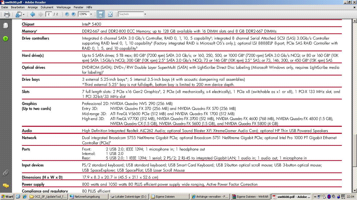Click the Suchen search field
The image size is (357, 200).
point(131,14)
